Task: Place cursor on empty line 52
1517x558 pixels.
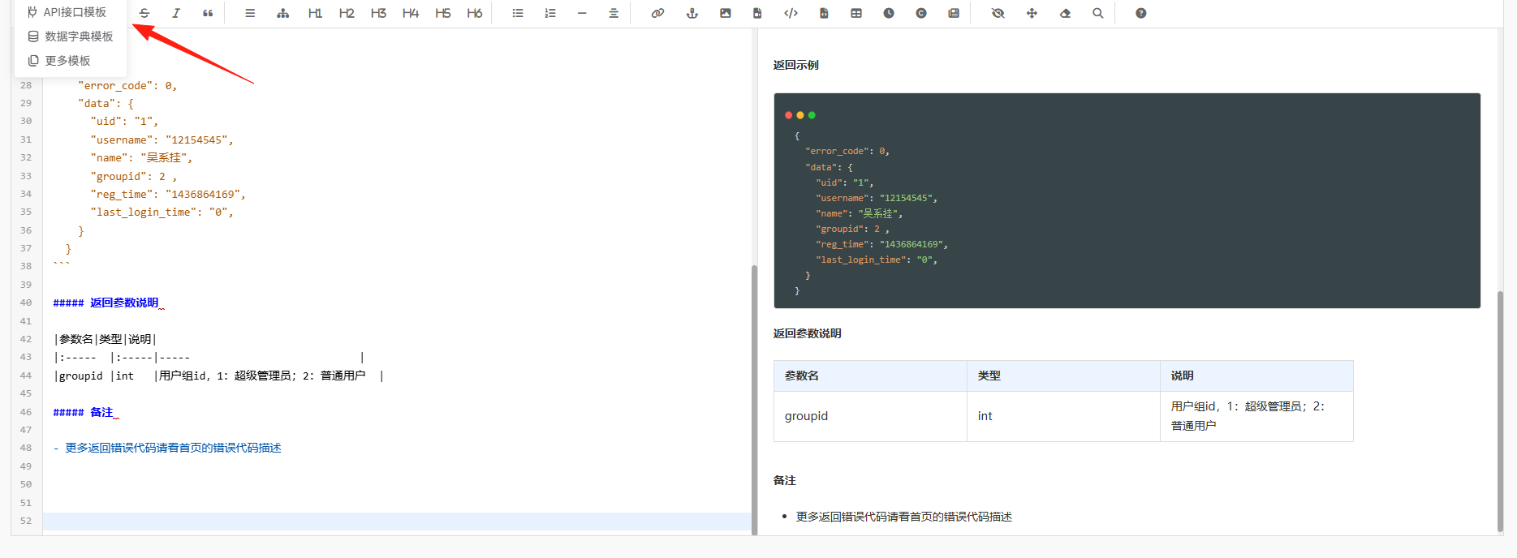Action: 397,521
